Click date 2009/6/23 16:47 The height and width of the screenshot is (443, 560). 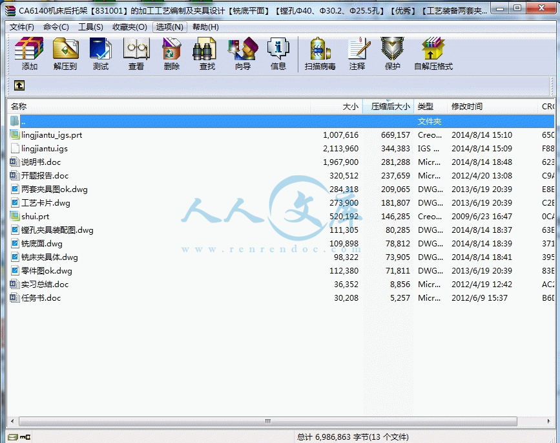point(482,216)
